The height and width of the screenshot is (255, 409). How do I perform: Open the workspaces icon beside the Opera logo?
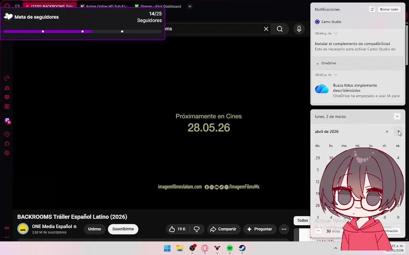(x=17, y=6)
